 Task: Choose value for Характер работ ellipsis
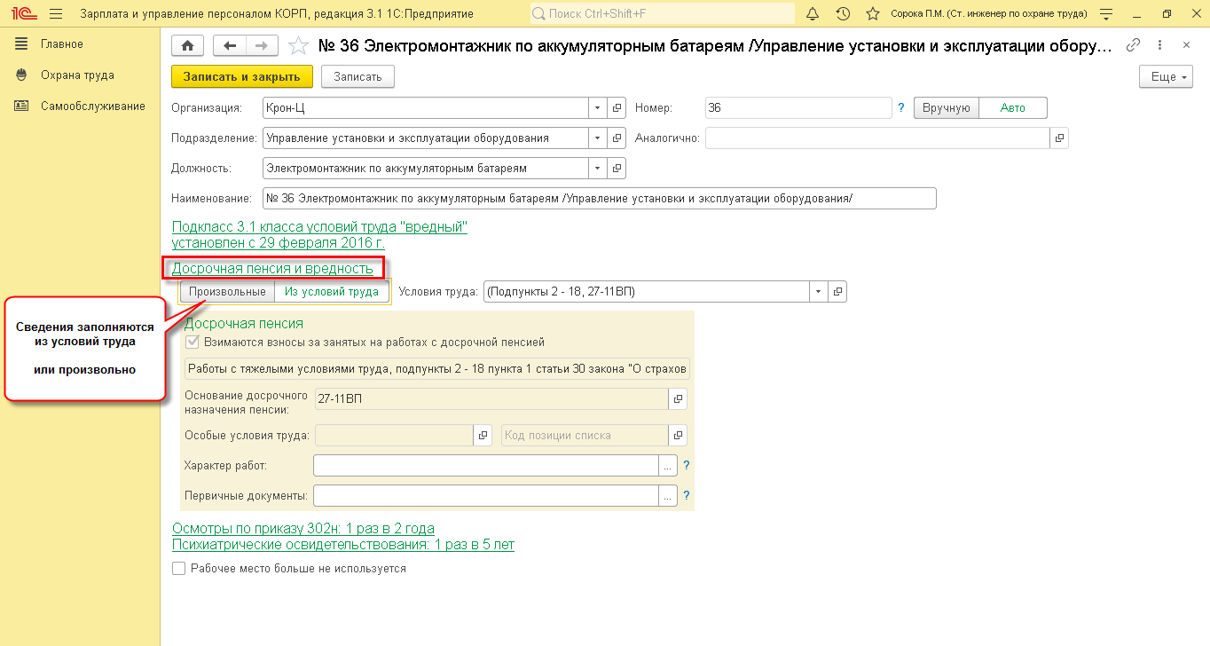click(x=668, y=465)
